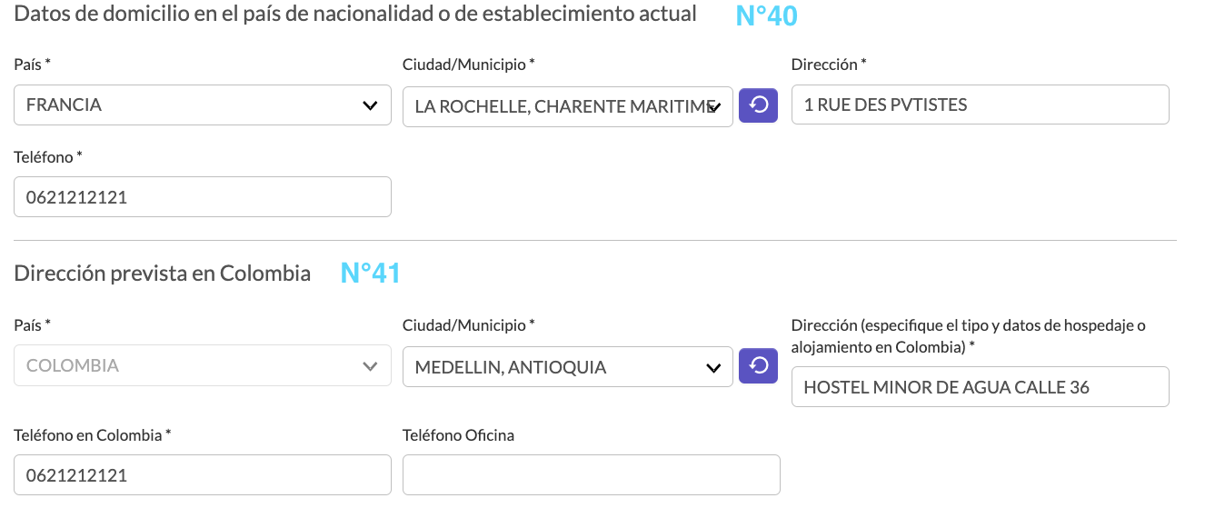Open the MEDELLIN, ANTIOQUIA city dropdown
Screen dimensions: 1225x518
pyautogui.click(x=568, y=367)
